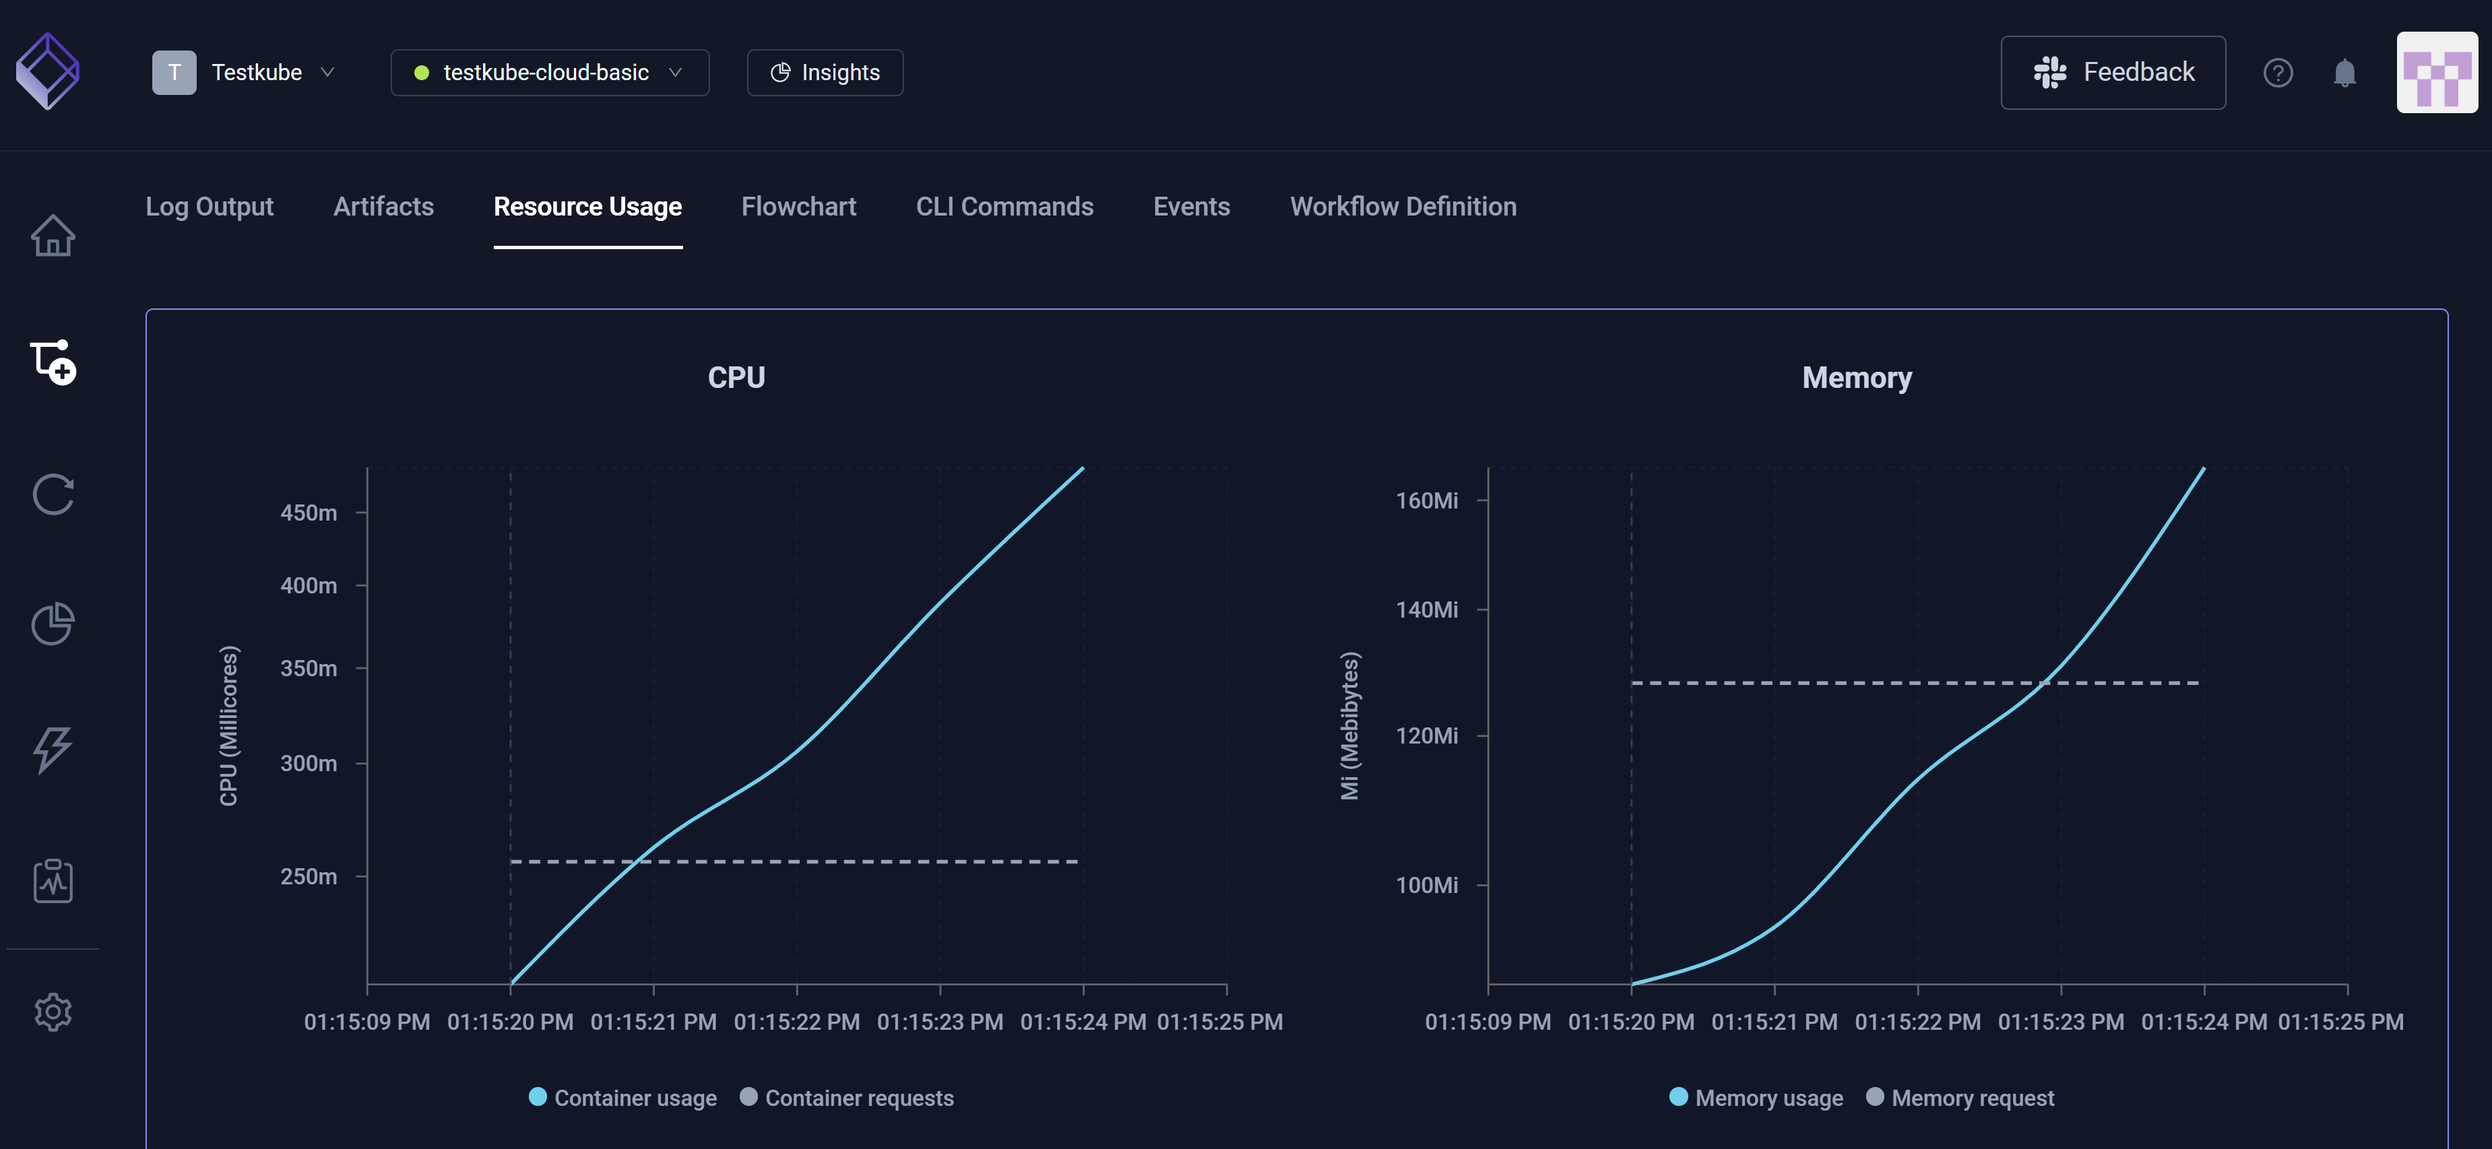2492x1149 pixels.
Task: Open the notifications bell
Action: 2344,73
